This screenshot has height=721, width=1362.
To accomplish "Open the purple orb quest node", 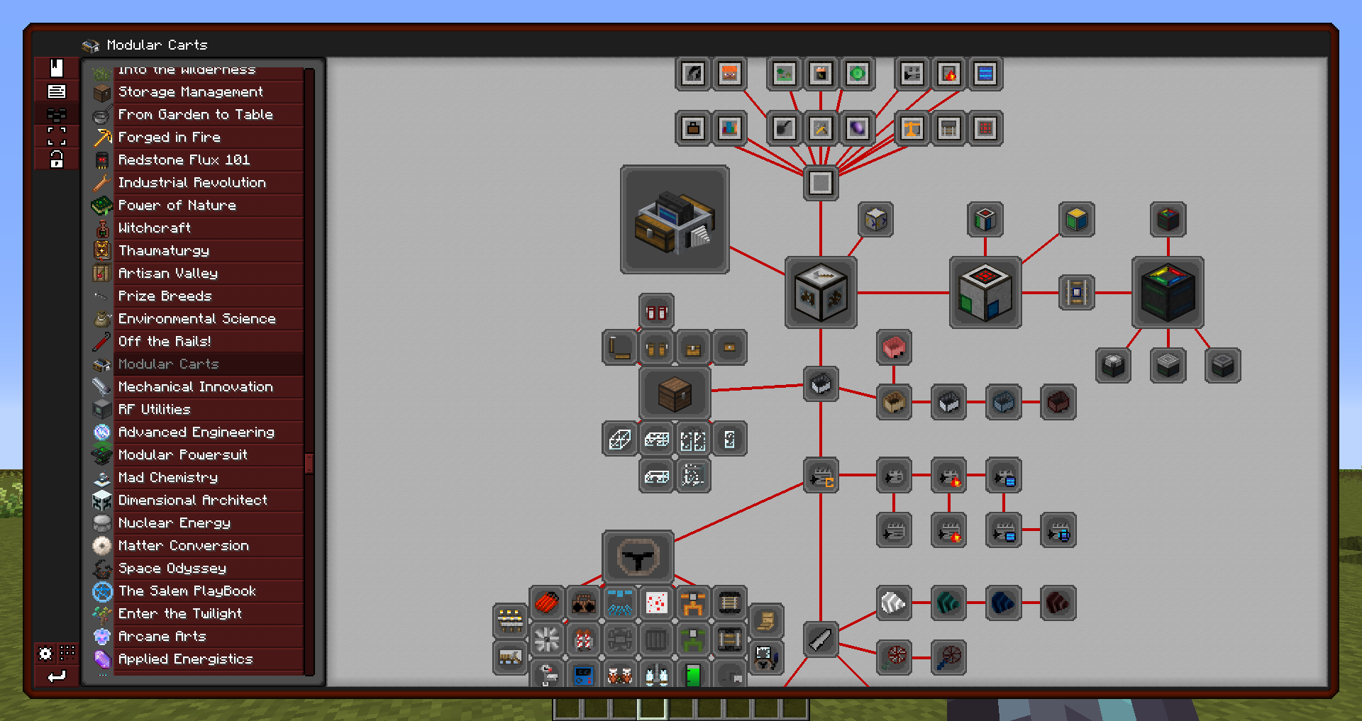I will click(x=858, y=128).
